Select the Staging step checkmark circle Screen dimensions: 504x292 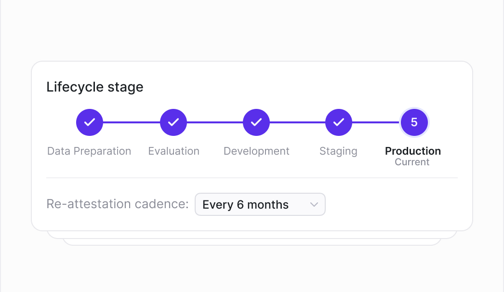[x=338, y=122]
